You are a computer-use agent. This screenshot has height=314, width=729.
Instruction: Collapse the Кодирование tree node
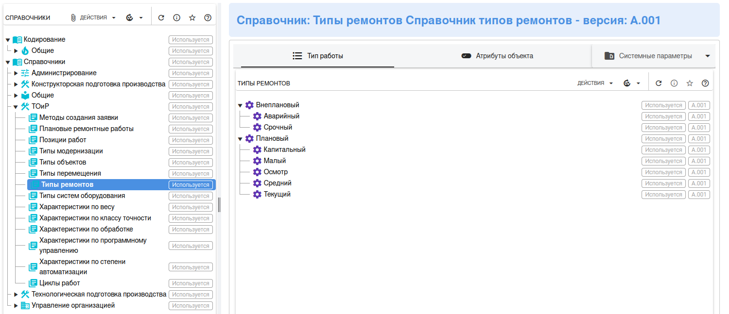pyautogui.click(x=8, y=40)
